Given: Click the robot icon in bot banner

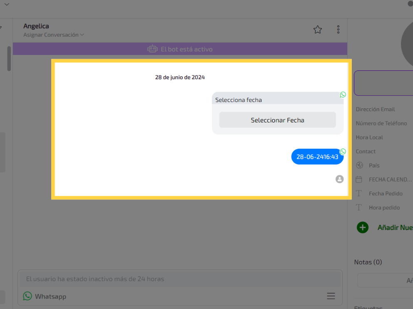Looking at the screenshot, I should coord(152,49).
